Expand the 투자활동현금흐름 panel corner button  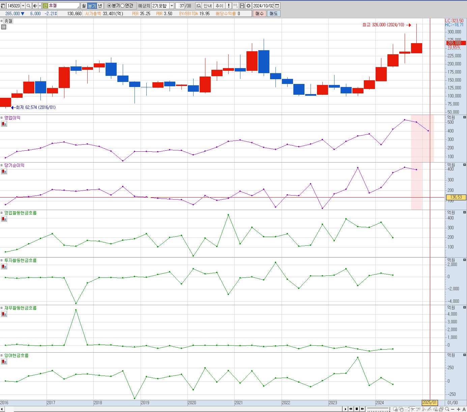(465, 260)
